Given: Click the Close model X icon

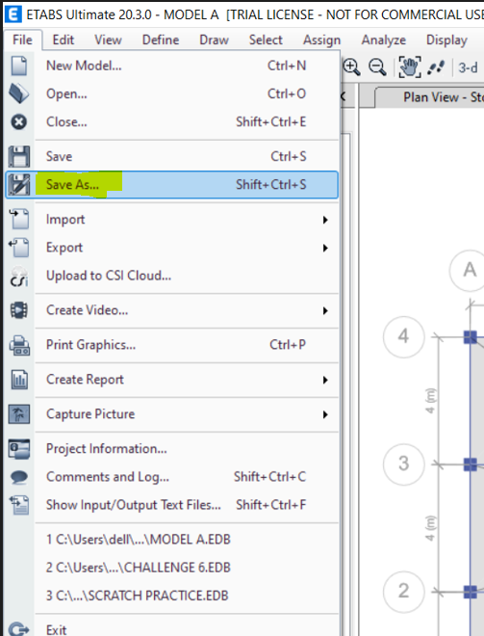Looking at the screenshot, I should [x=18, y=121].
